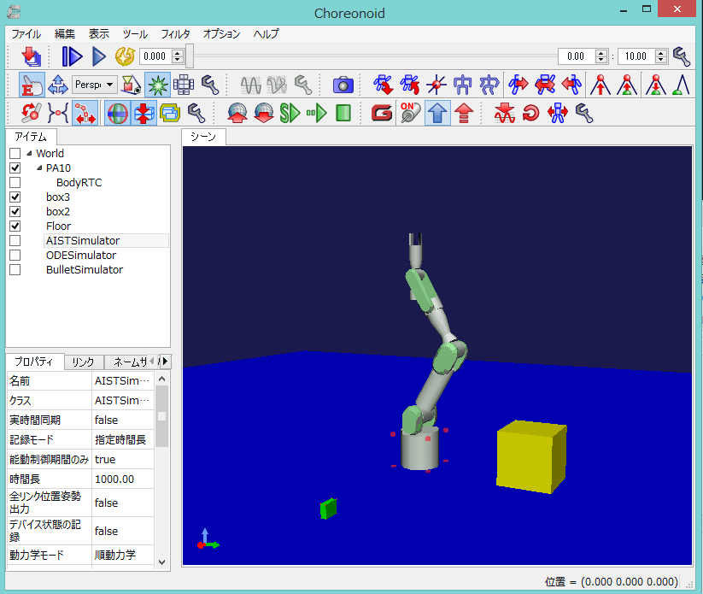Click the yellow overlapping boxes icon

click(169, 113)
